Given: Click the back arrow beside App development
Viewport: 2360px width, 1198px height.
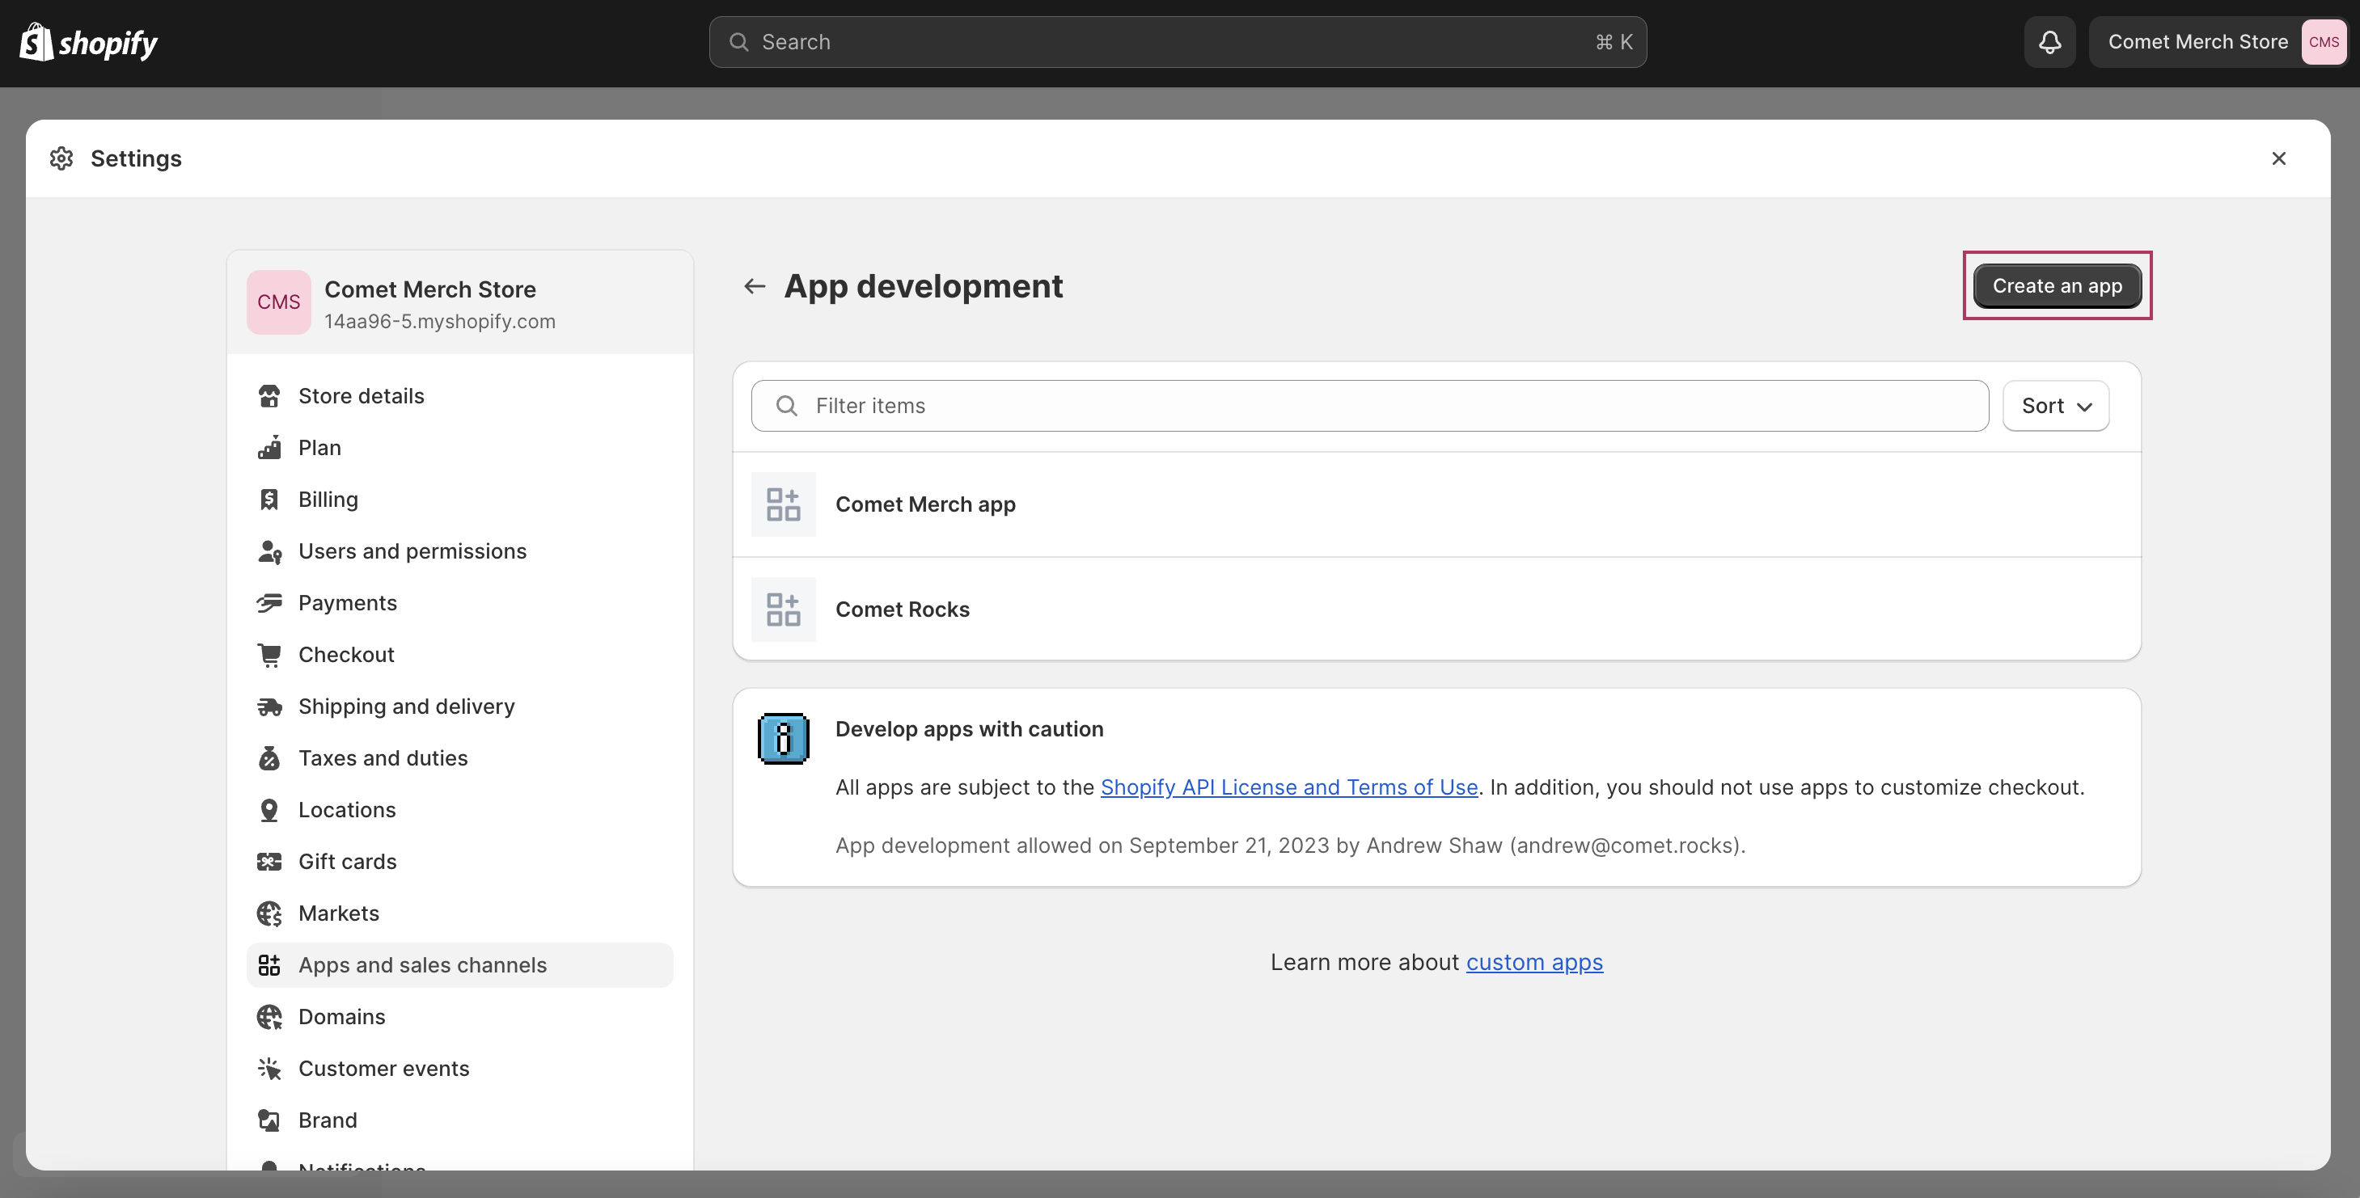Looking at the screenshot, I should (754, 286).
